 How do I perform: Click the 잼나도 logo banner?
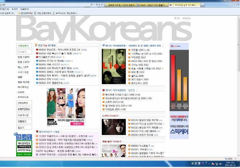coord(23,137)
